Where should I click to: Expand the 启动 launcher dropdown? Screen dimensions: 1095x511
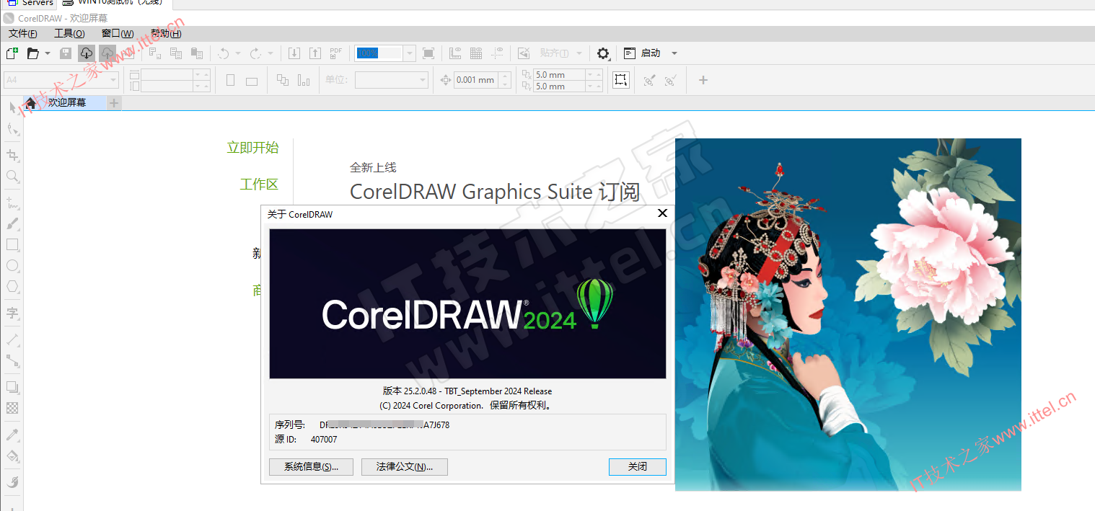pos(674,53)
